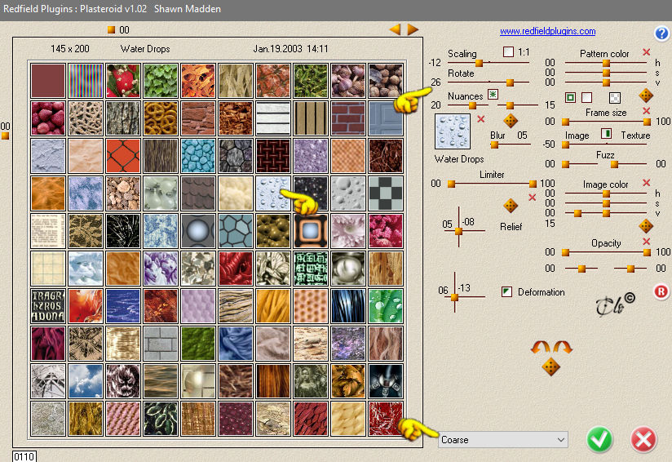Open the redfieldplugins.com website link

pos(548,31)
